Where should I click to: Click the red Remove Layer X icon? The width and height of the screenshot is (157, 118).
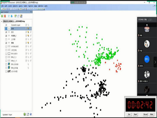point(5,16)
